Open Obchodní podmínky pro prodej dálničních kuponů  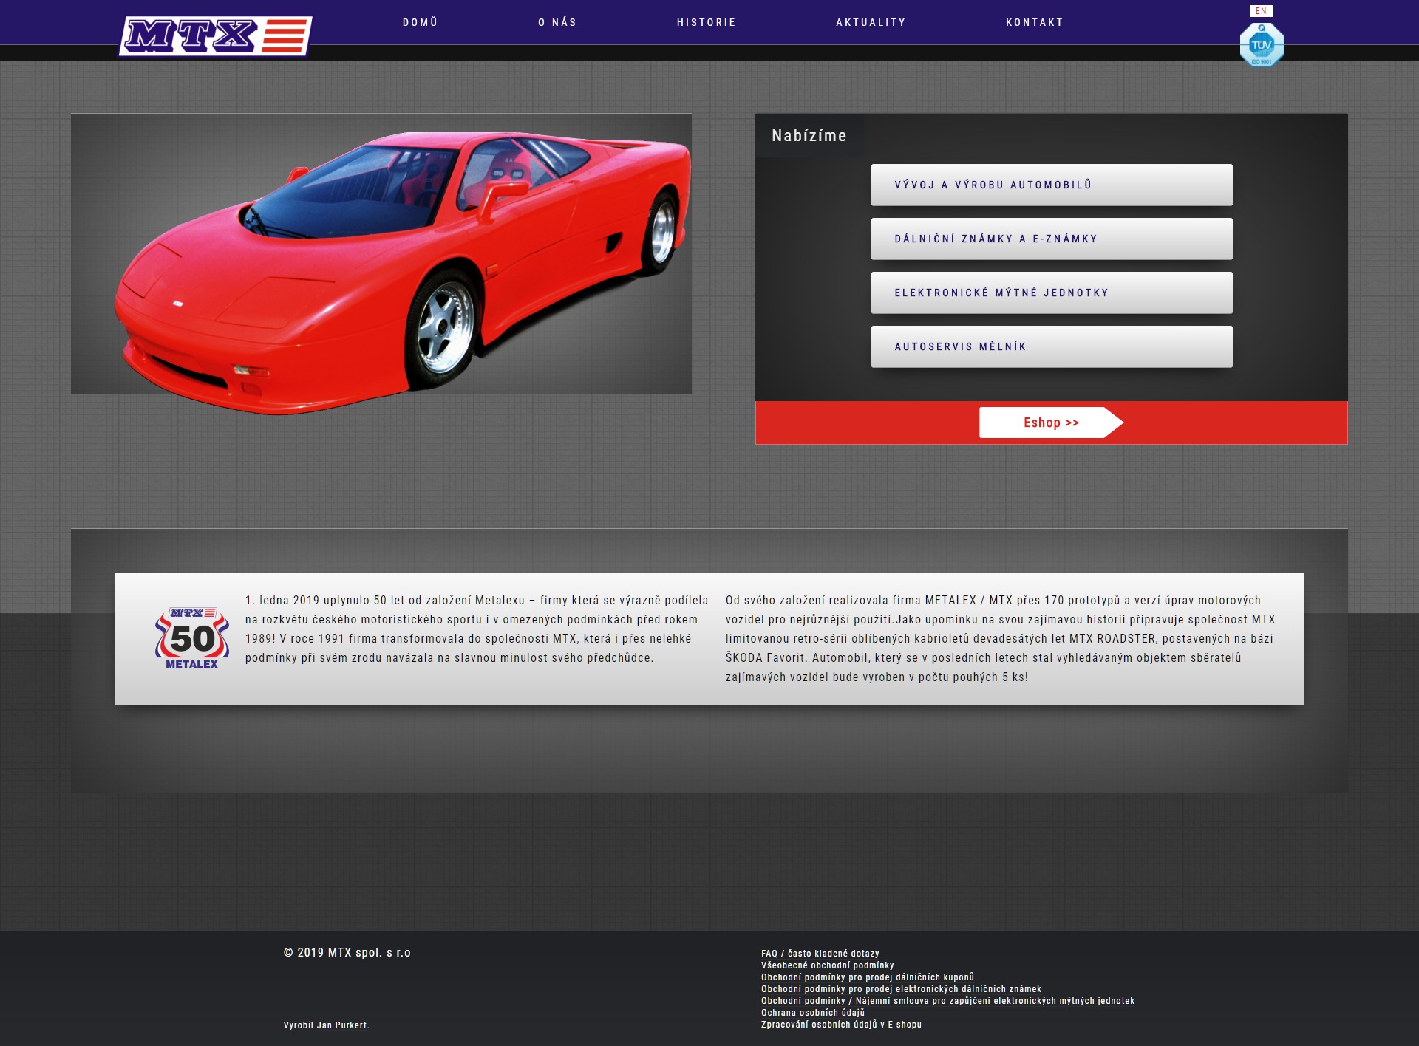tap(868, 977)
